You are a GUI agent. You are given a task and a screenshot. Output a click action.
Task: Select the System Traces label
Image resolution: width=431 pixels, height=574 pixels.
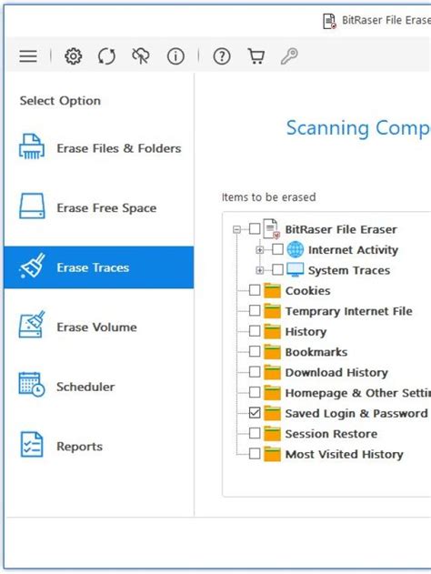349,270
